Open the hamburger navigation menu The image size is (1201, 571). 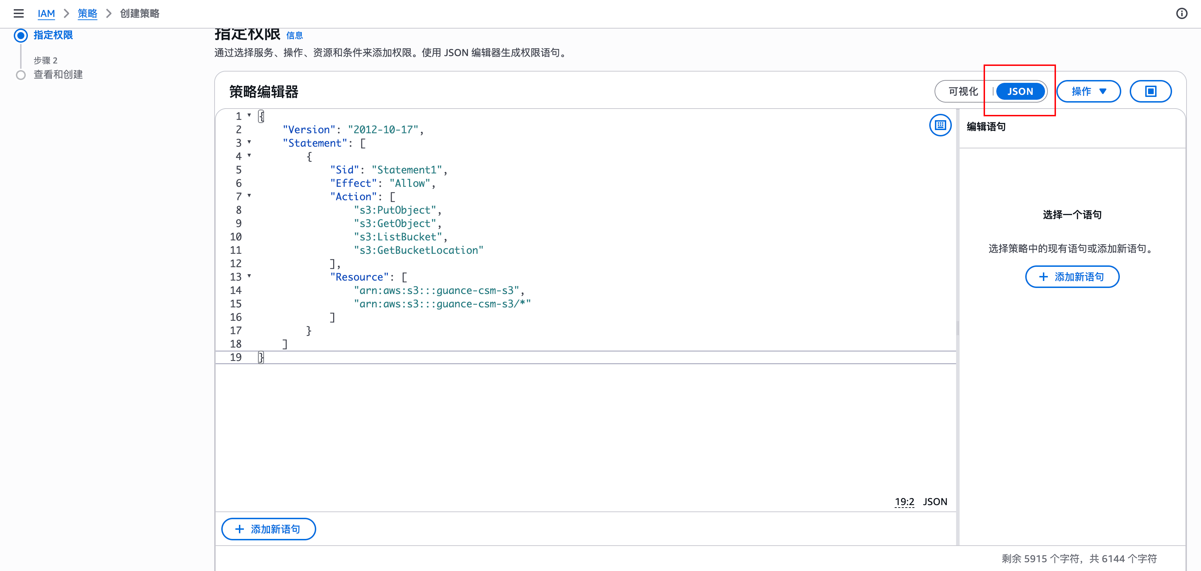pyautogui.click(x=19, y=13)
